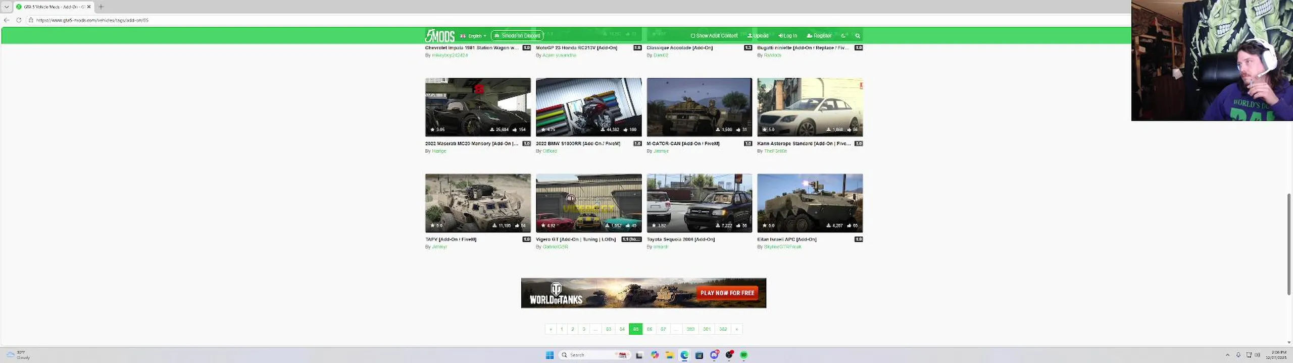Click the page vertical scrollbar thumb

click(x=1289, y=244)
